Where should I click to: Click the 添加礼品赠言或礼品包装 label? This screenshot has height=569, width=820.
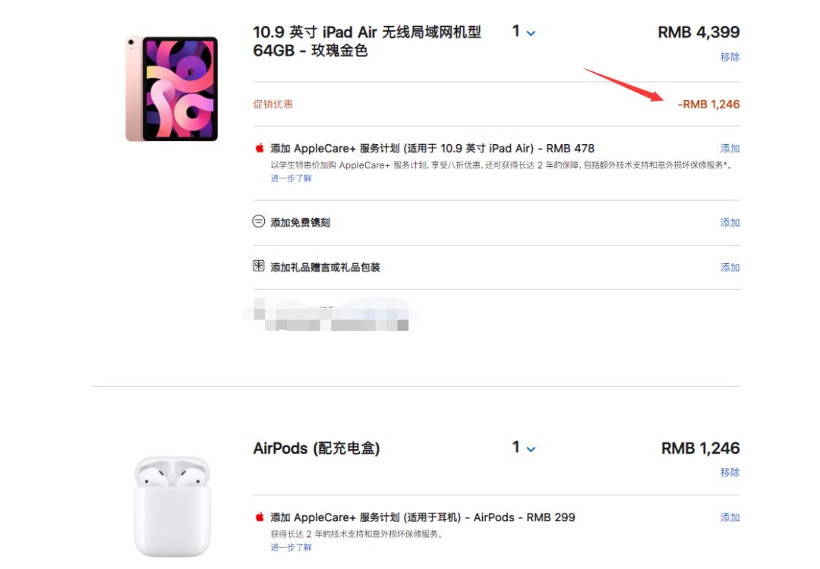[325, 267]
